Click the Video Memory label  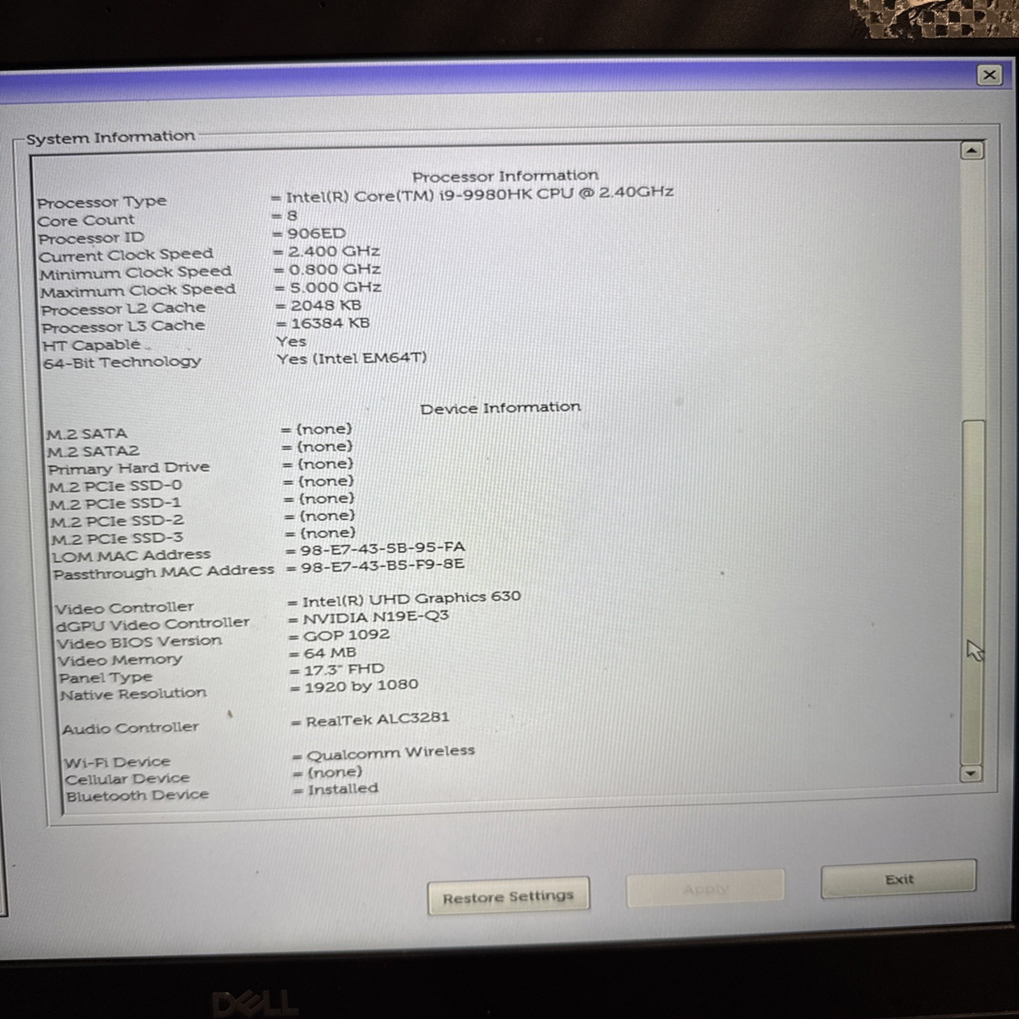coord(120,660)
